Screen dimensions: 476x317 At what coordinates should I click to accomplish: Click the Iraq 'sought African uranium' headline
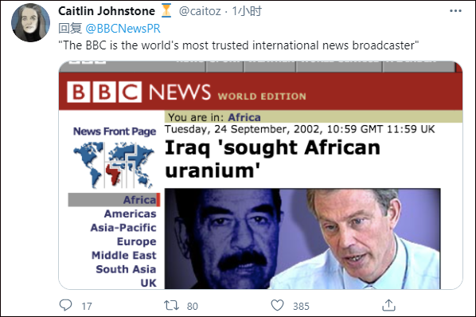click(x=272, y=158)
